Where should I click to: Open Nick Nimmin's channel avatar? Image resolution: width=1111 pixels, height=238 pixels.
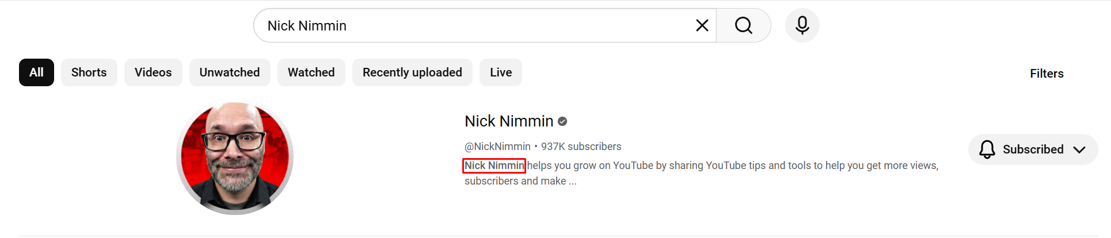click(235, 156)
